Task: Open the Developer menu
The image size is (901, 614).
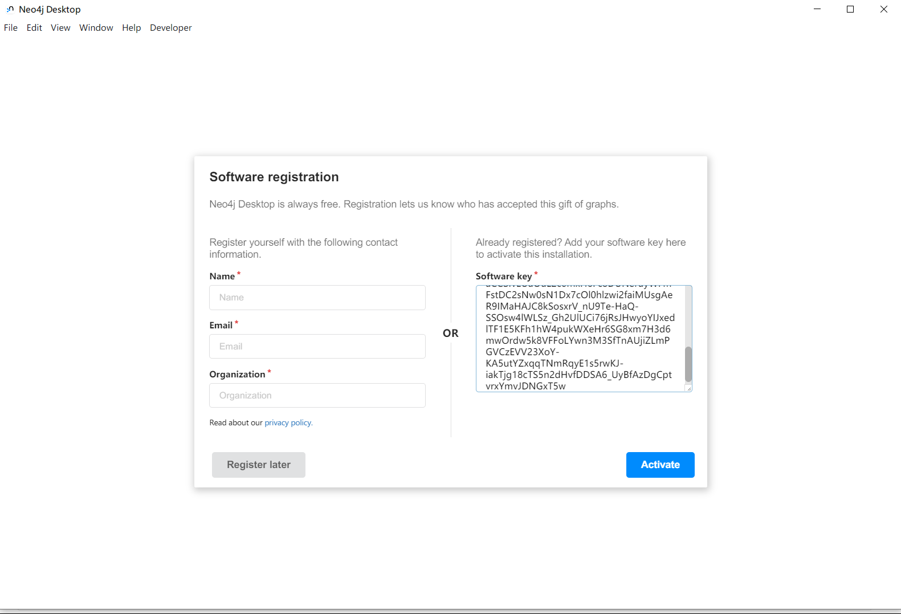Action: 171,27
